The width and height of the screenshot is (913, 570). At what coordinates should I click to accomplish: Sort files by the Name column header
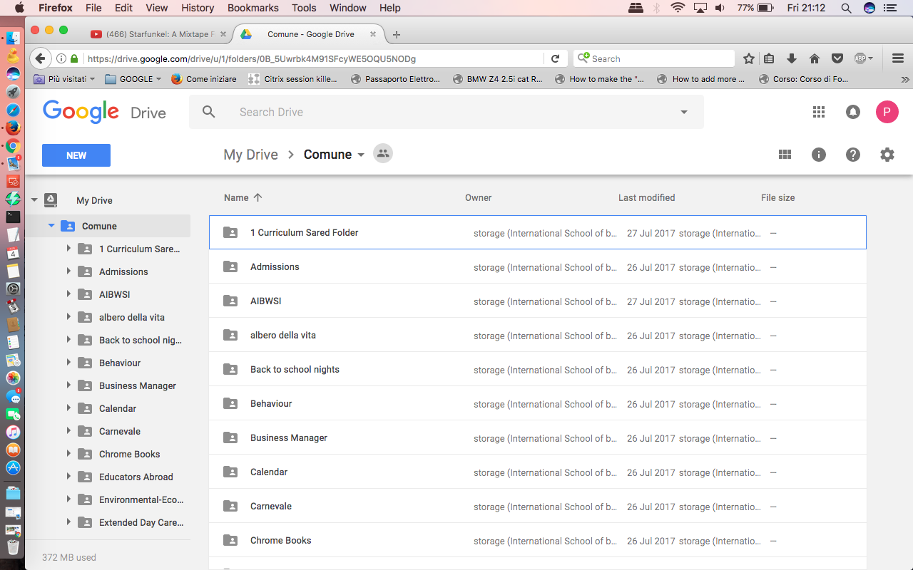pos(236,197)
